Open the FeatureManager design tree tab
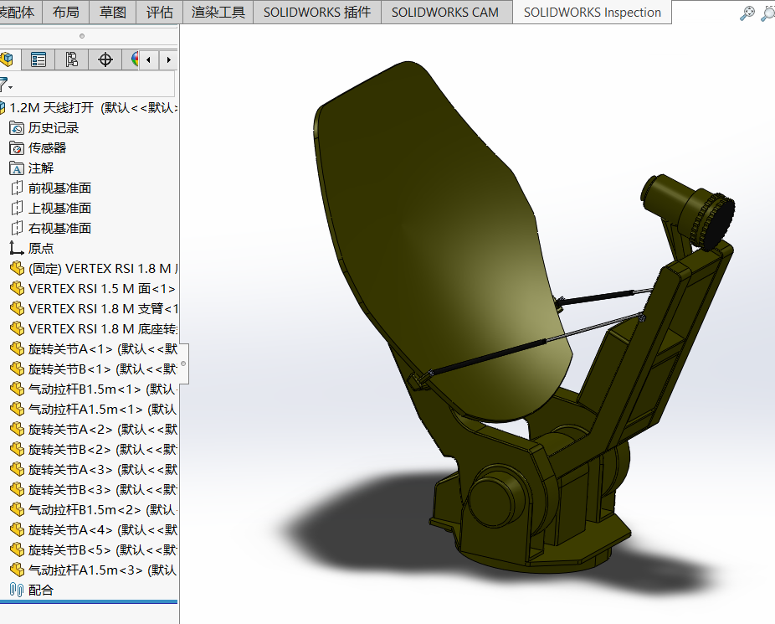 pyautogui.click(x=8, y=59)
